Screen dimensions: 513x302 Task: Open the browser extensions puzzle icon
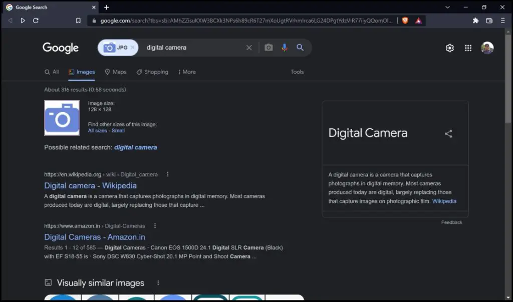(x=475, y=21)
